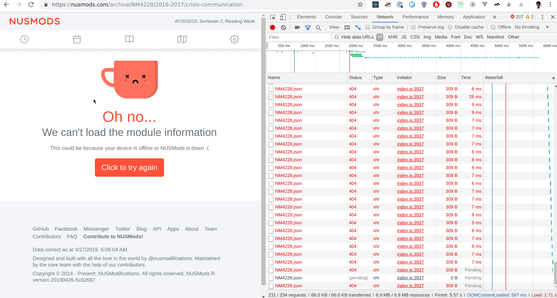Expand the hidden DevTools tabs chevron
This screenshot has width=557, height=298.
pyautogui.click(x=495, y=17)
